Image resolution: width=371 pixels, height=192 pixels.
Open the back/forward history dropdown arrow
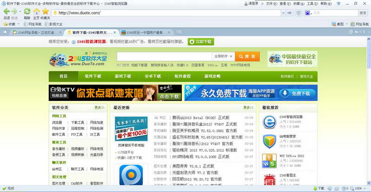coord(20,12)
